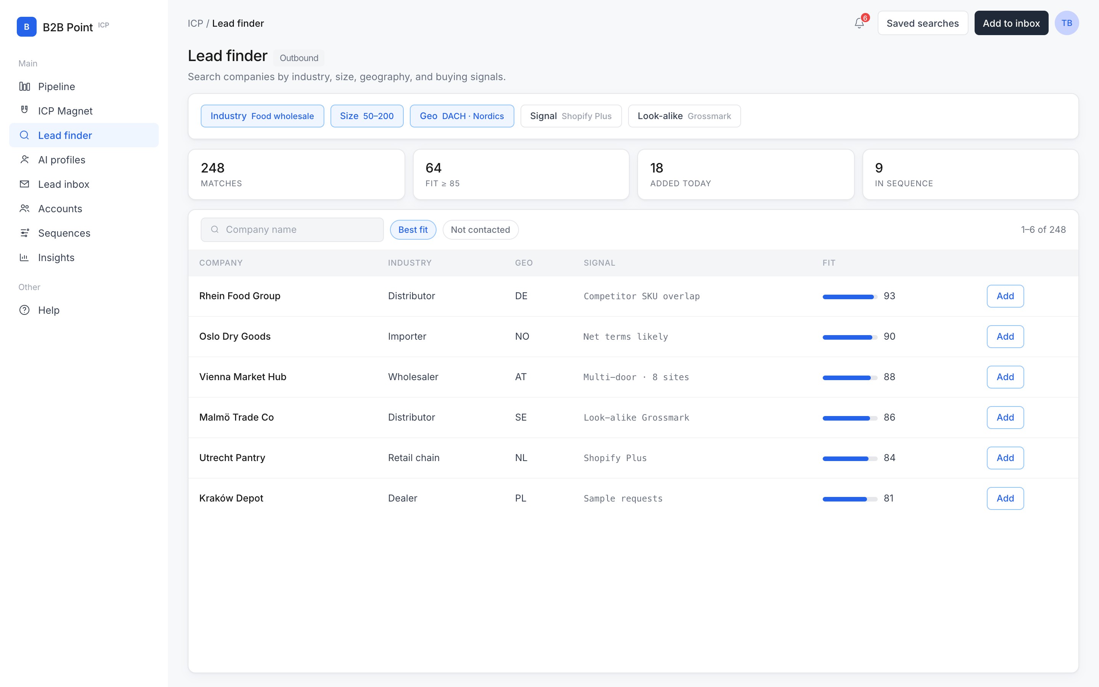Click Kraków Depot company name
The height and width of the screenshot is (687, 1099).
231,498
